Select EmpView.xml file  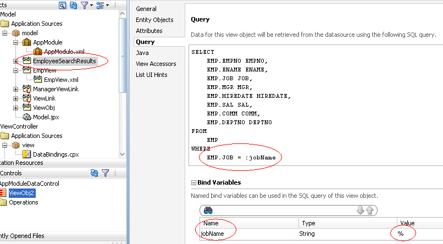[61, 80]
